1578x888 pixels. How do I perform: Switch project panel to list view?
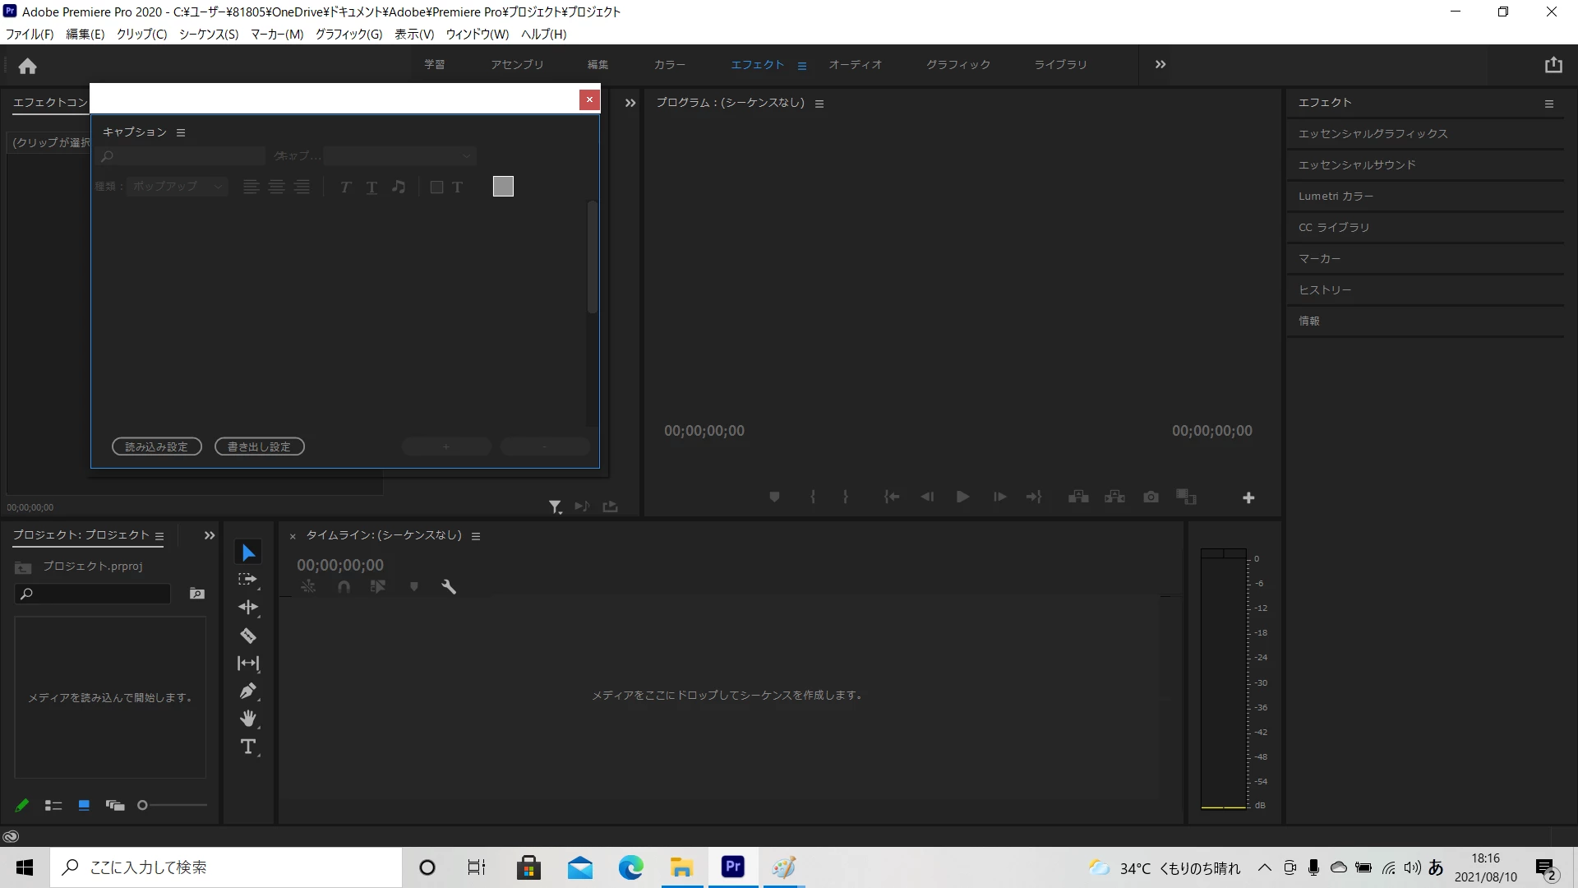53,805
